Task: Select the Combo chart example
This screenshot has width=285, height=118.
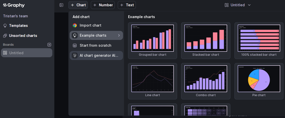Action: (206, 81)
